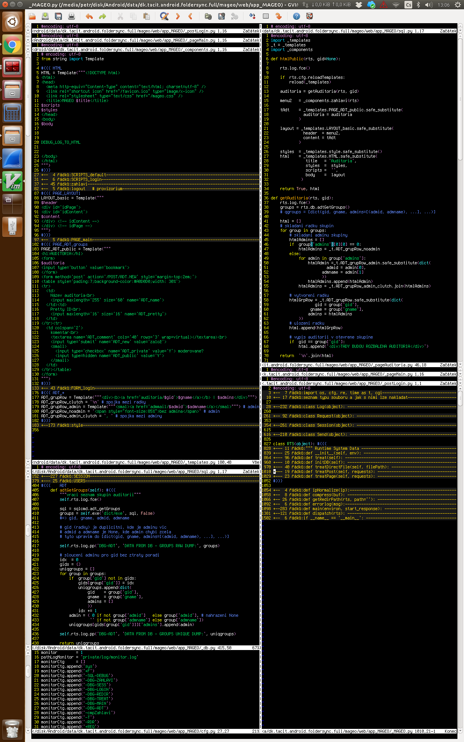Click the Open file toolbar icon
This screenshot has width=464, height=742.
[32, 16]
